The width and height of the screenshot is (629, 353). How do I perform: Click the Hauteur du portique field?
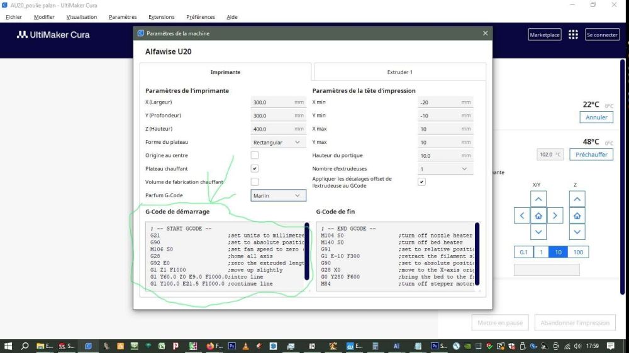tap(445, 156)
